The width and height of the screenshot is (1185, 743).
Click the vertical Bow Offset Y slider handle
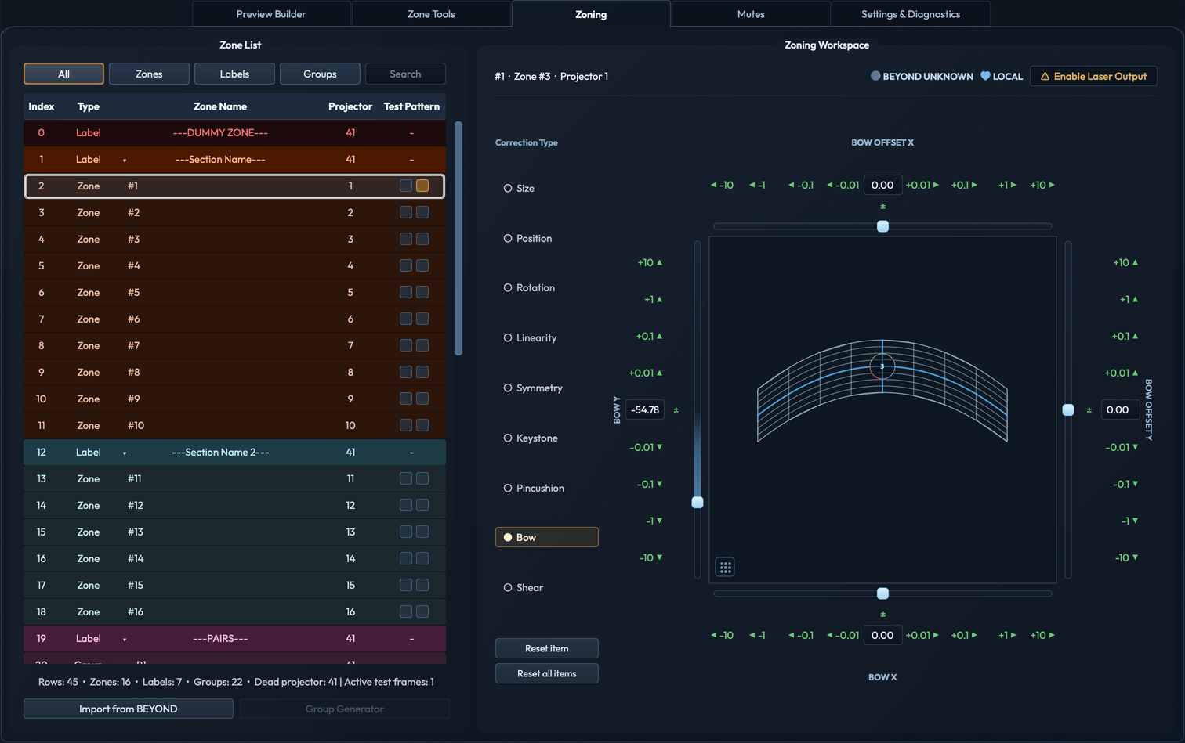[1068, 409]
